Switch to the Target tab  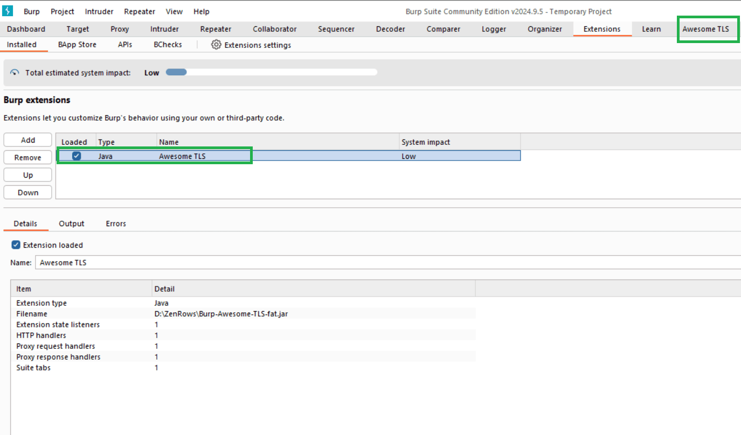[78, 29]
